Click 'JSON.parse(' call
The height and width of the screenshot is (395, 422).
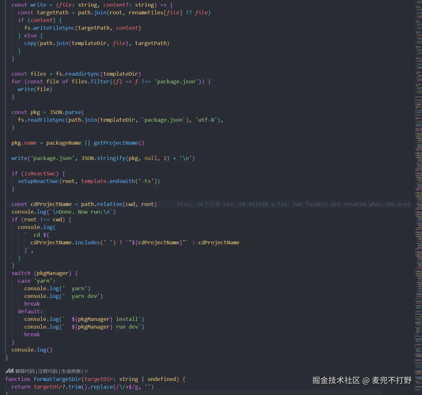point(67,112)
